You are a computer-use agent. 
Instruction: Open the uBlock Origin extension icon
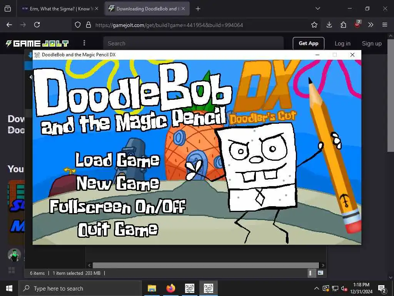coord(357,24)
